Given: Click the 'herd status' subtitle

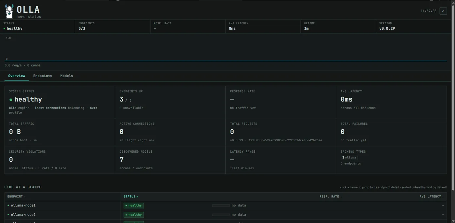Looking at the screenshot, I should pos(29,17).
